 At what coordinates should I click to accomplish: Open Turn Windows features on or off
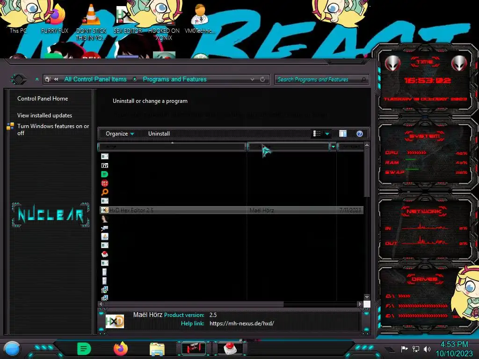pos(53,129)
